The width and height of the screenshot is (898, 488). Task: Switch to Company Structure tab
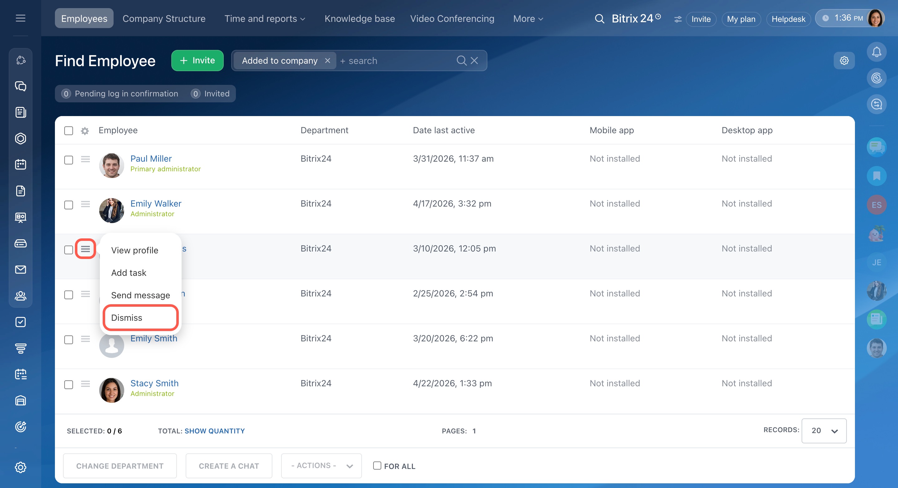click(164, 19)
